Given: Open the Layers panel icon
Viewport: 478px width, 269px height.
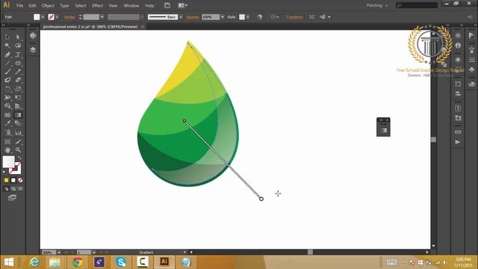Looking at the screenshot, I should point(33,50).
